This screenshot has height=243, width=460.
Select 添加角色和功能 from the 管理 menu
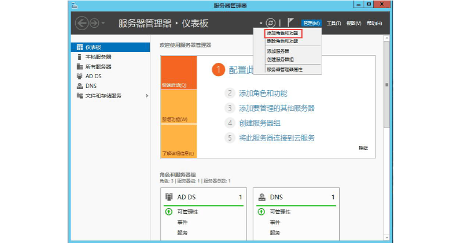point(282,33)
